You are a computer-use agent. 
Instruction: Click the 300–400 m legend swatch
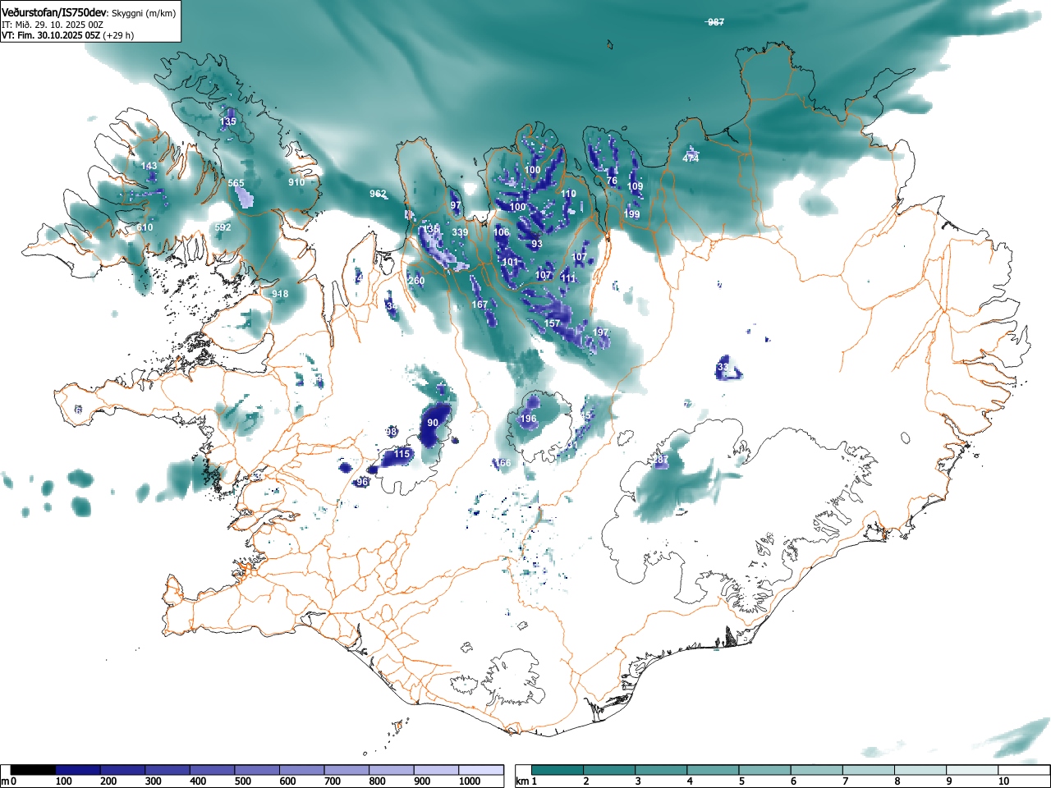168,770
